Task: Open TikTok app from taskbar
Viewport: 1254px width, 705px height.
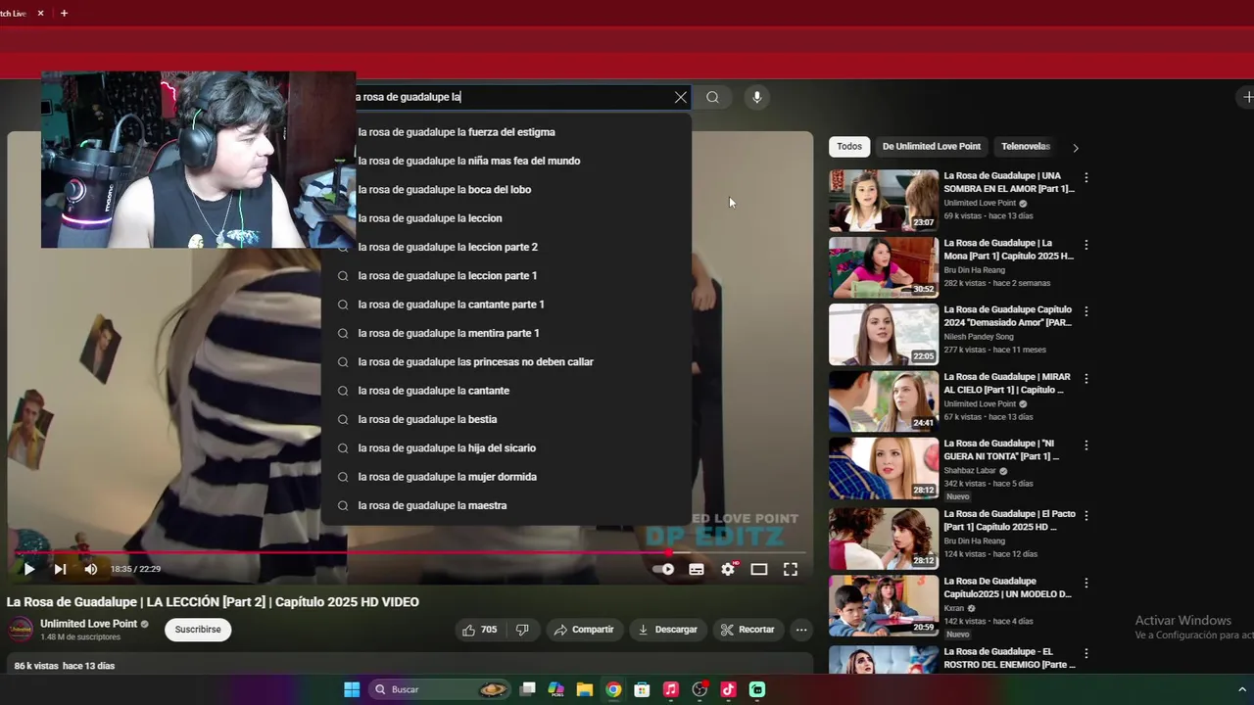Action: pos(728,689)
